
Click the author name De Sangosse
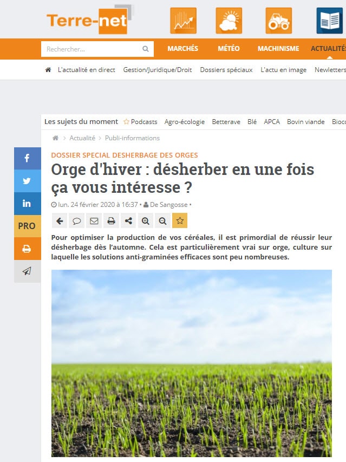pos(169,205)
